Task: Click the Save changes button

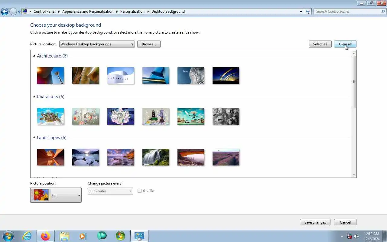Action: 315,222
